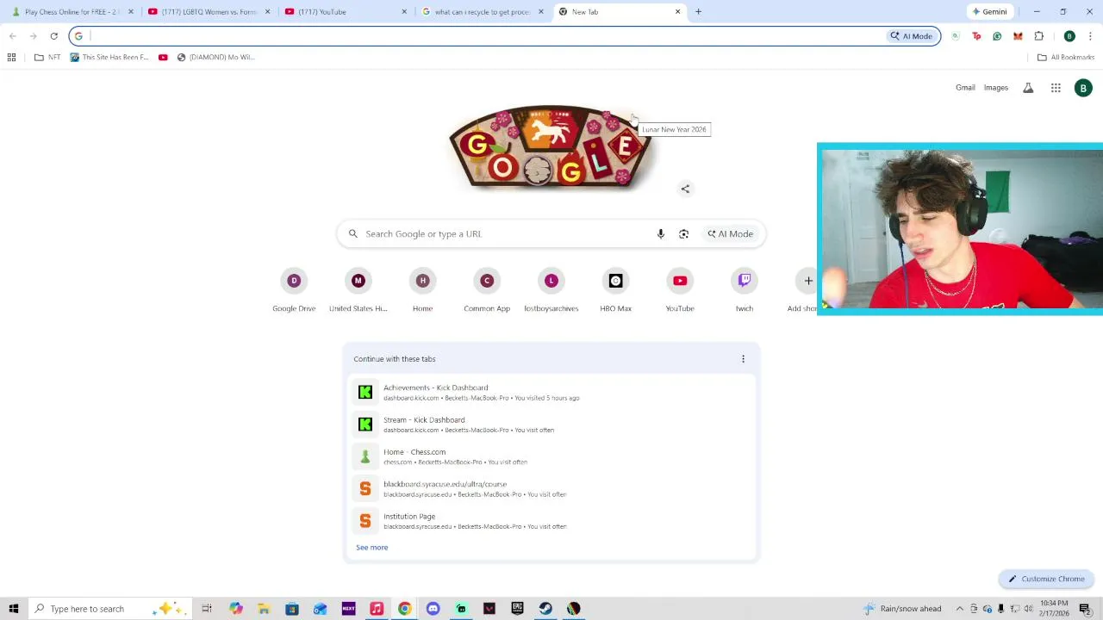Open Task View on the taskbar
This screenshot has width=1103, height=620.
[x=207, y=609]
